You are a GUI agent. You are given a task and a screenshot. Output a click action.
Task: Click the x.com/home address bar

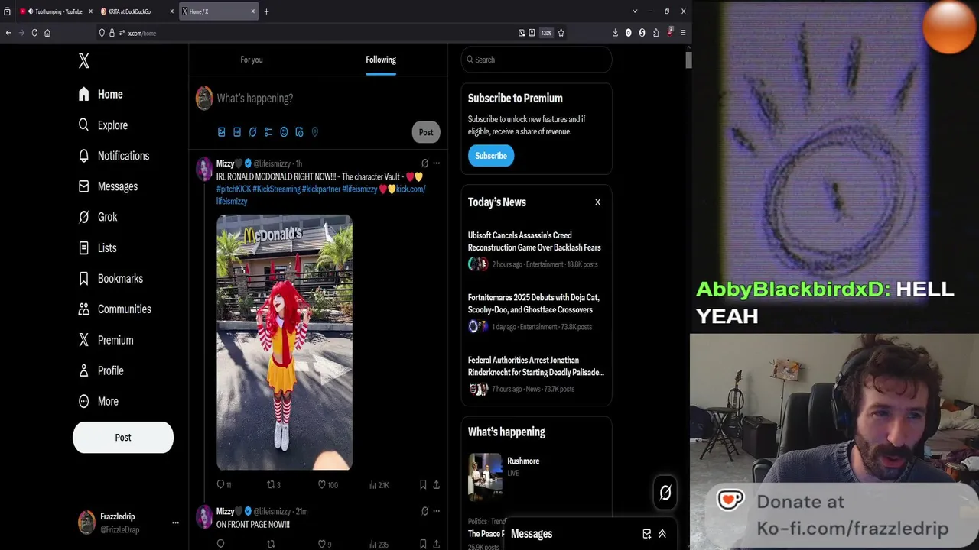click(306, 33)
